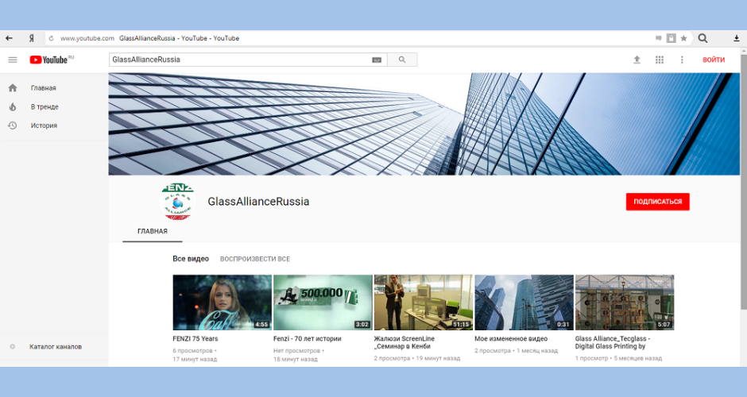Reload the page with the refresh icon
Image resolution: width=747 pixels, height=397 pixels.
pyautogui.click(x=52, y=38)
